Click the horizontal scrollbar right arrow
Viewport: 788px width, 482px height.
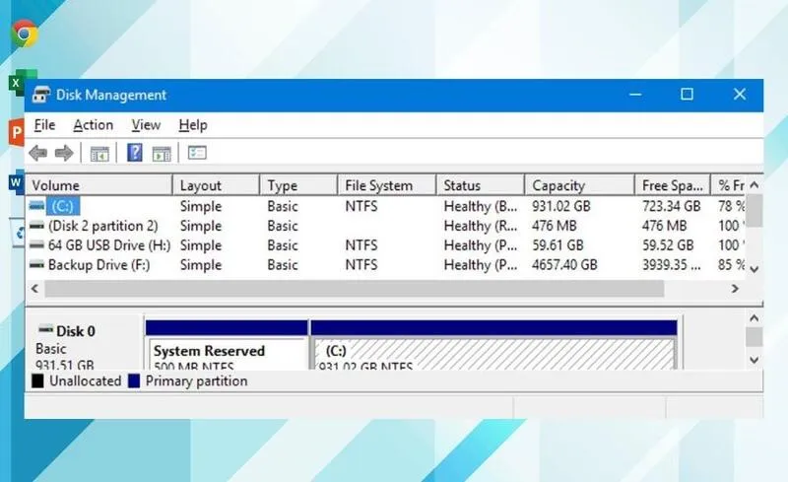pos(735,288)
